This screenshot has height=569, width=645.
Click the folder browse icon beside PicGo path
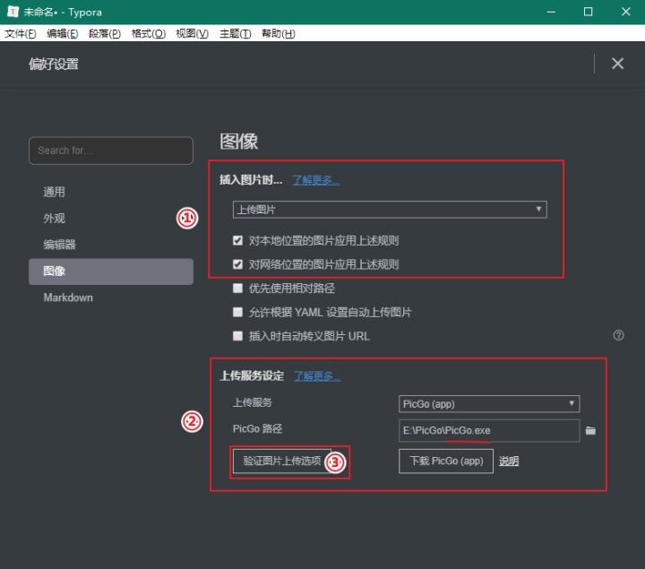point(590,431)
